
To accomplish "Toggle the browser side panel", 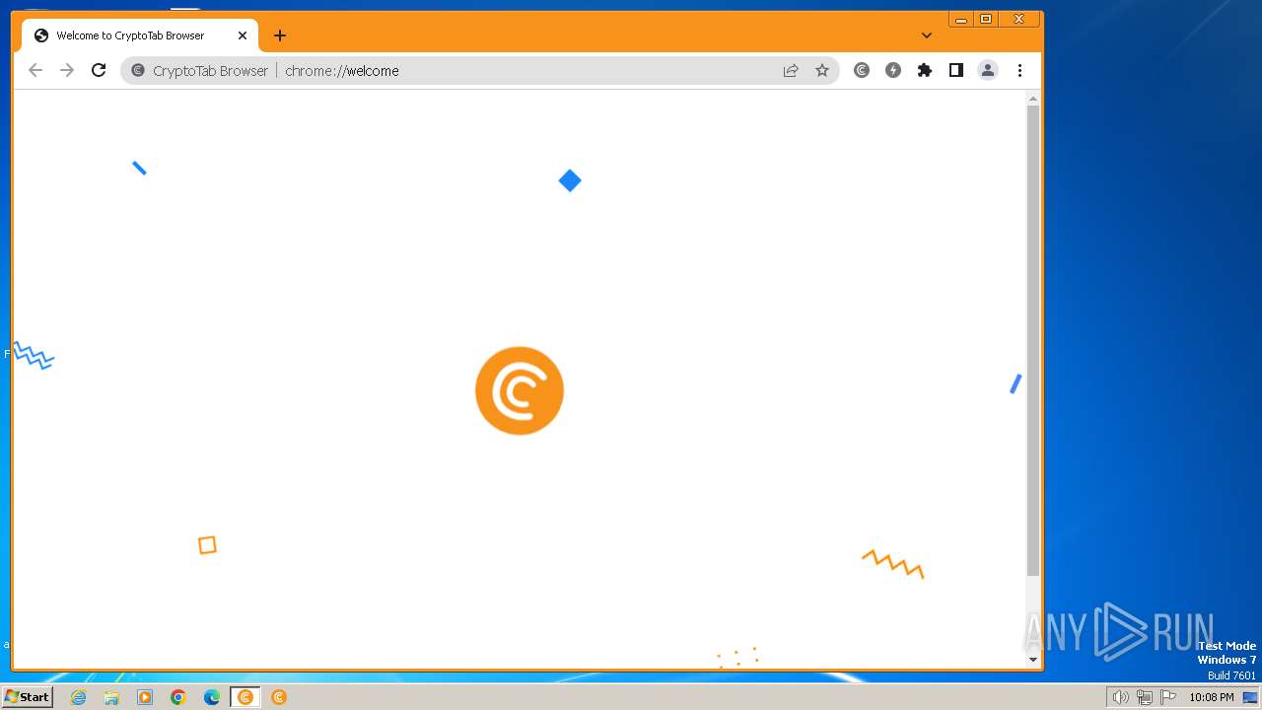I will tap(956, 70).
